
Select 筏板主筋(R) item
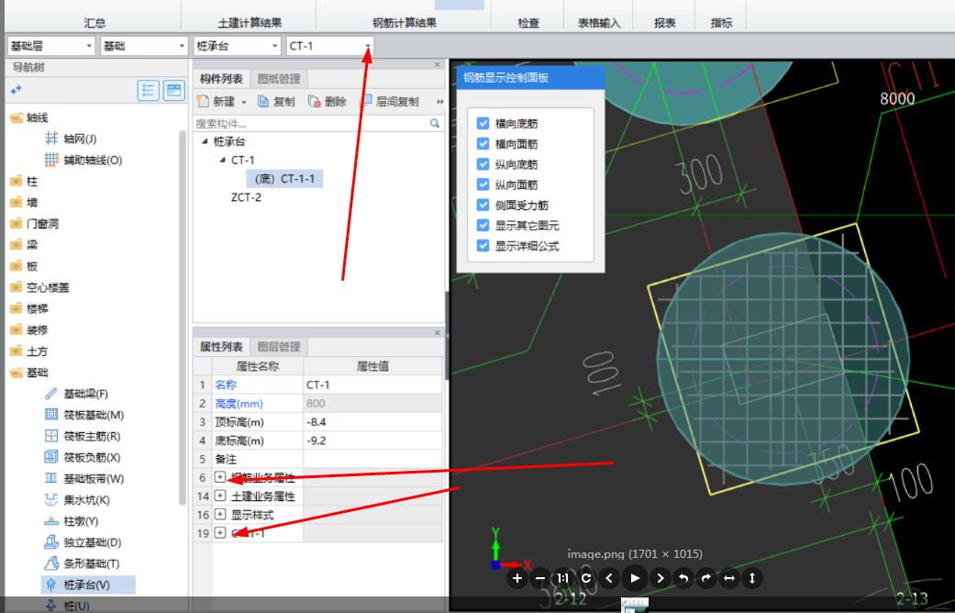pos(83,436)
